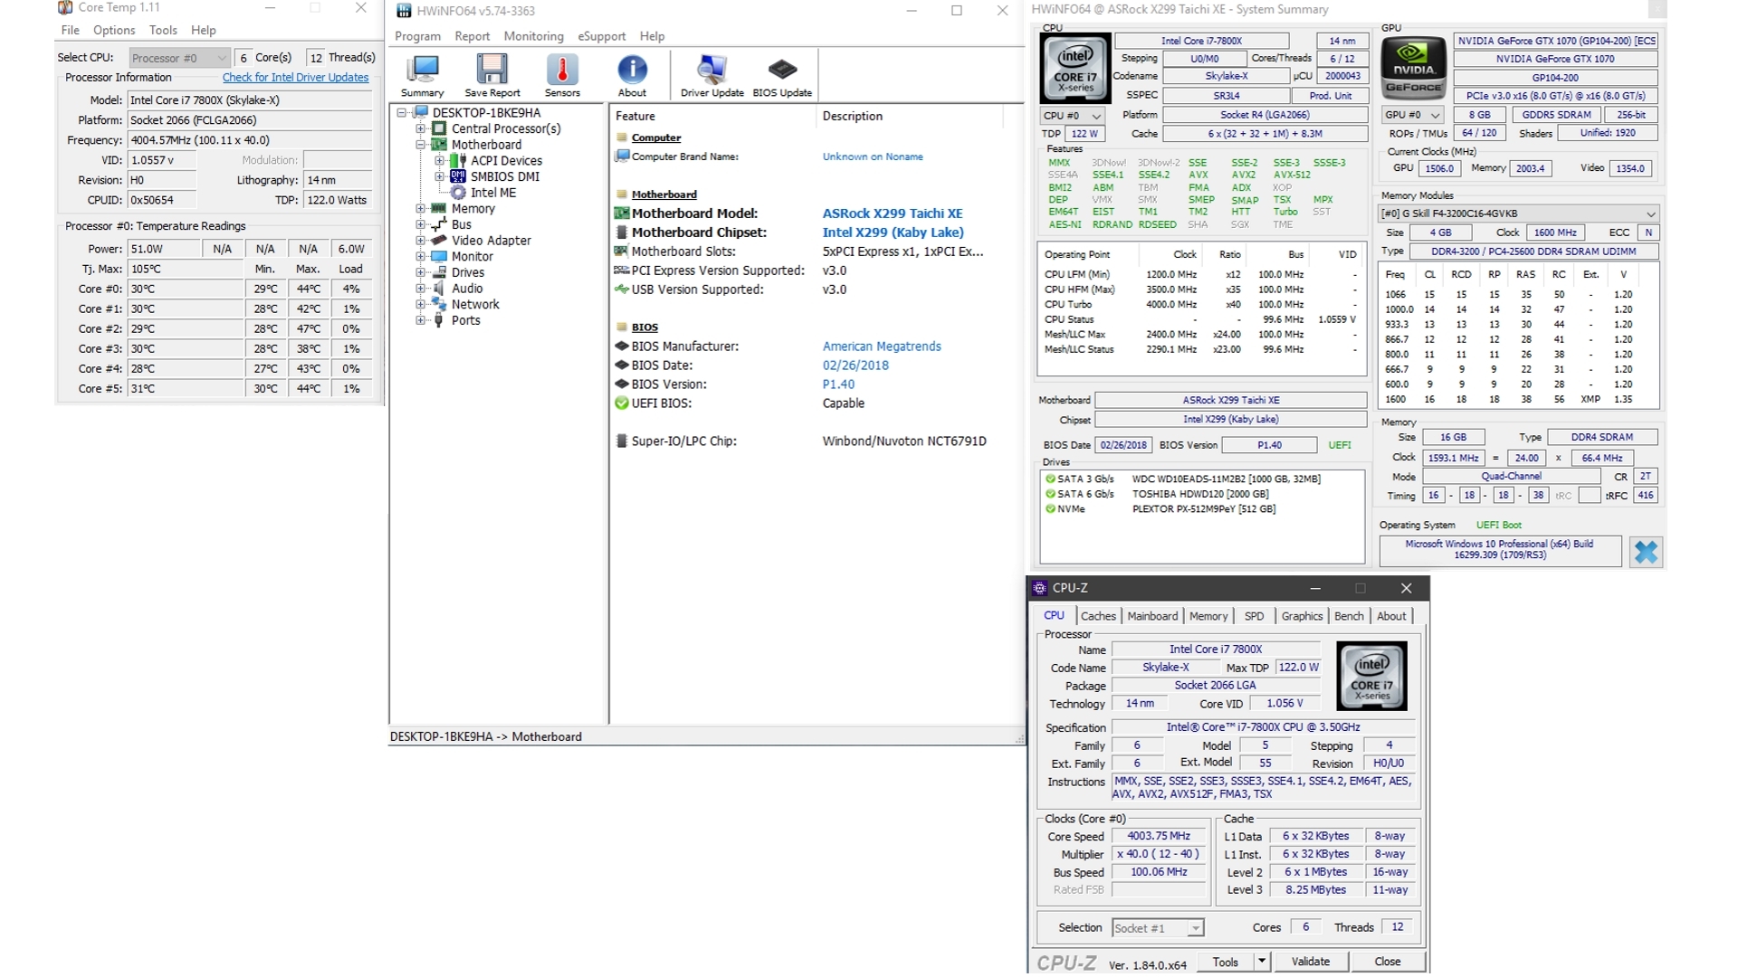
Task: Switch to the Graphics tab in CPU-Z
Action: coord(1302,616)
